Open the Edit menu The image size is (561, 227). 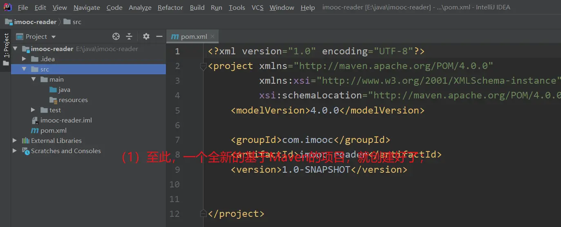[40, 7]
